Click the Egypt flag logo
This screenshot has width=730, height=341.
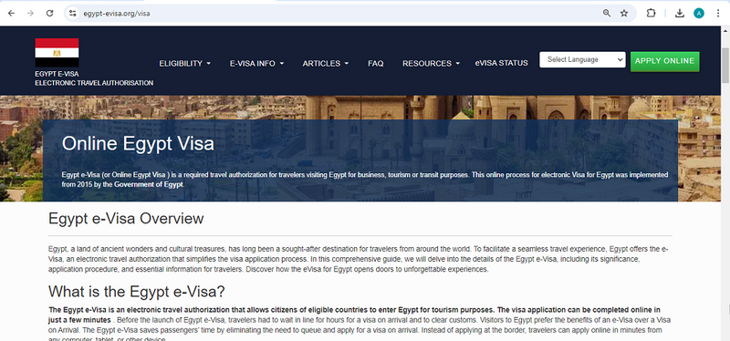point(57,53)
